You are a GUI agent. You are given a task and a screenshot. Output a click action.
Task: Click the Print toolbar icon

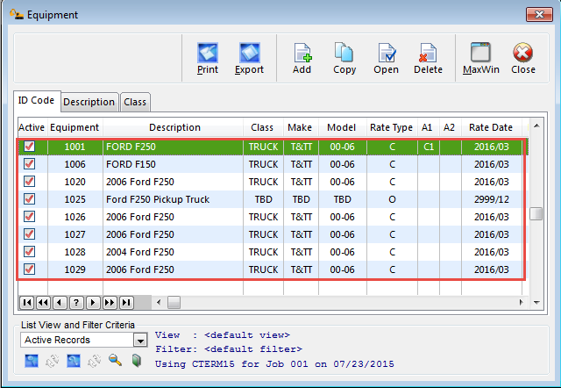[208, 58]
